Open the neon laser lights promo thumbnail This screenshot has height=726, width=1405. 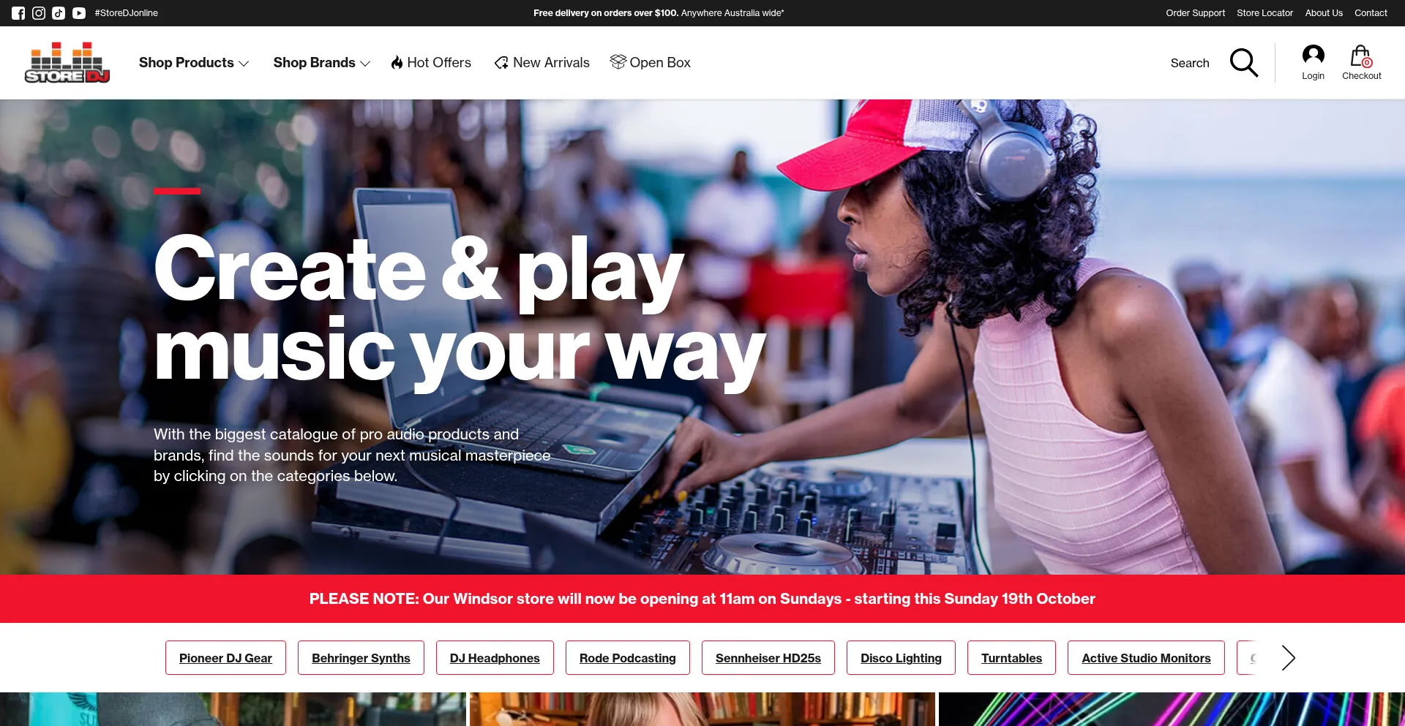point(1172,709)
